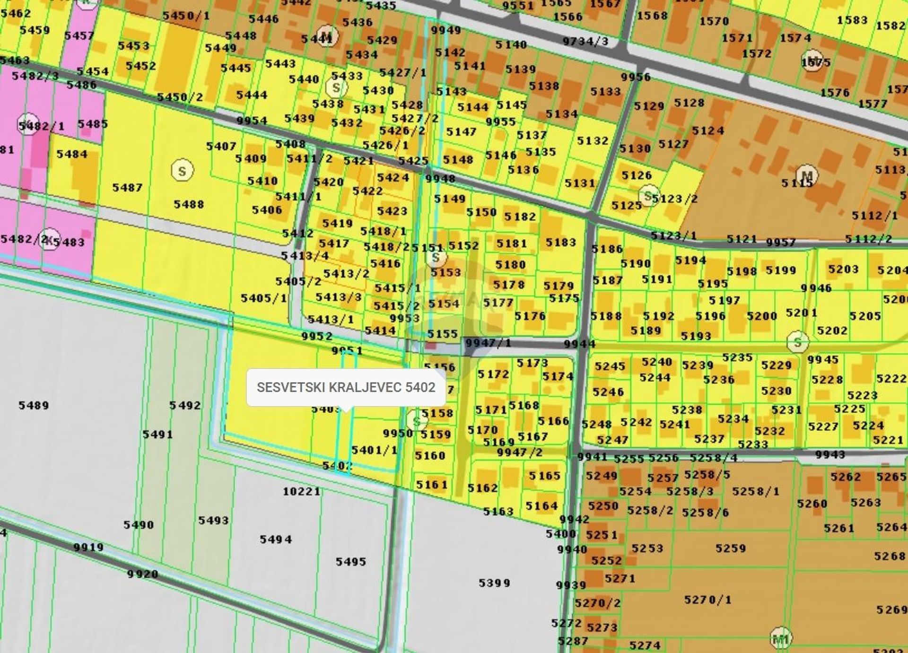Click road parcel label 9919
This screenshot has height=653, width=908.
coord(88,547)
